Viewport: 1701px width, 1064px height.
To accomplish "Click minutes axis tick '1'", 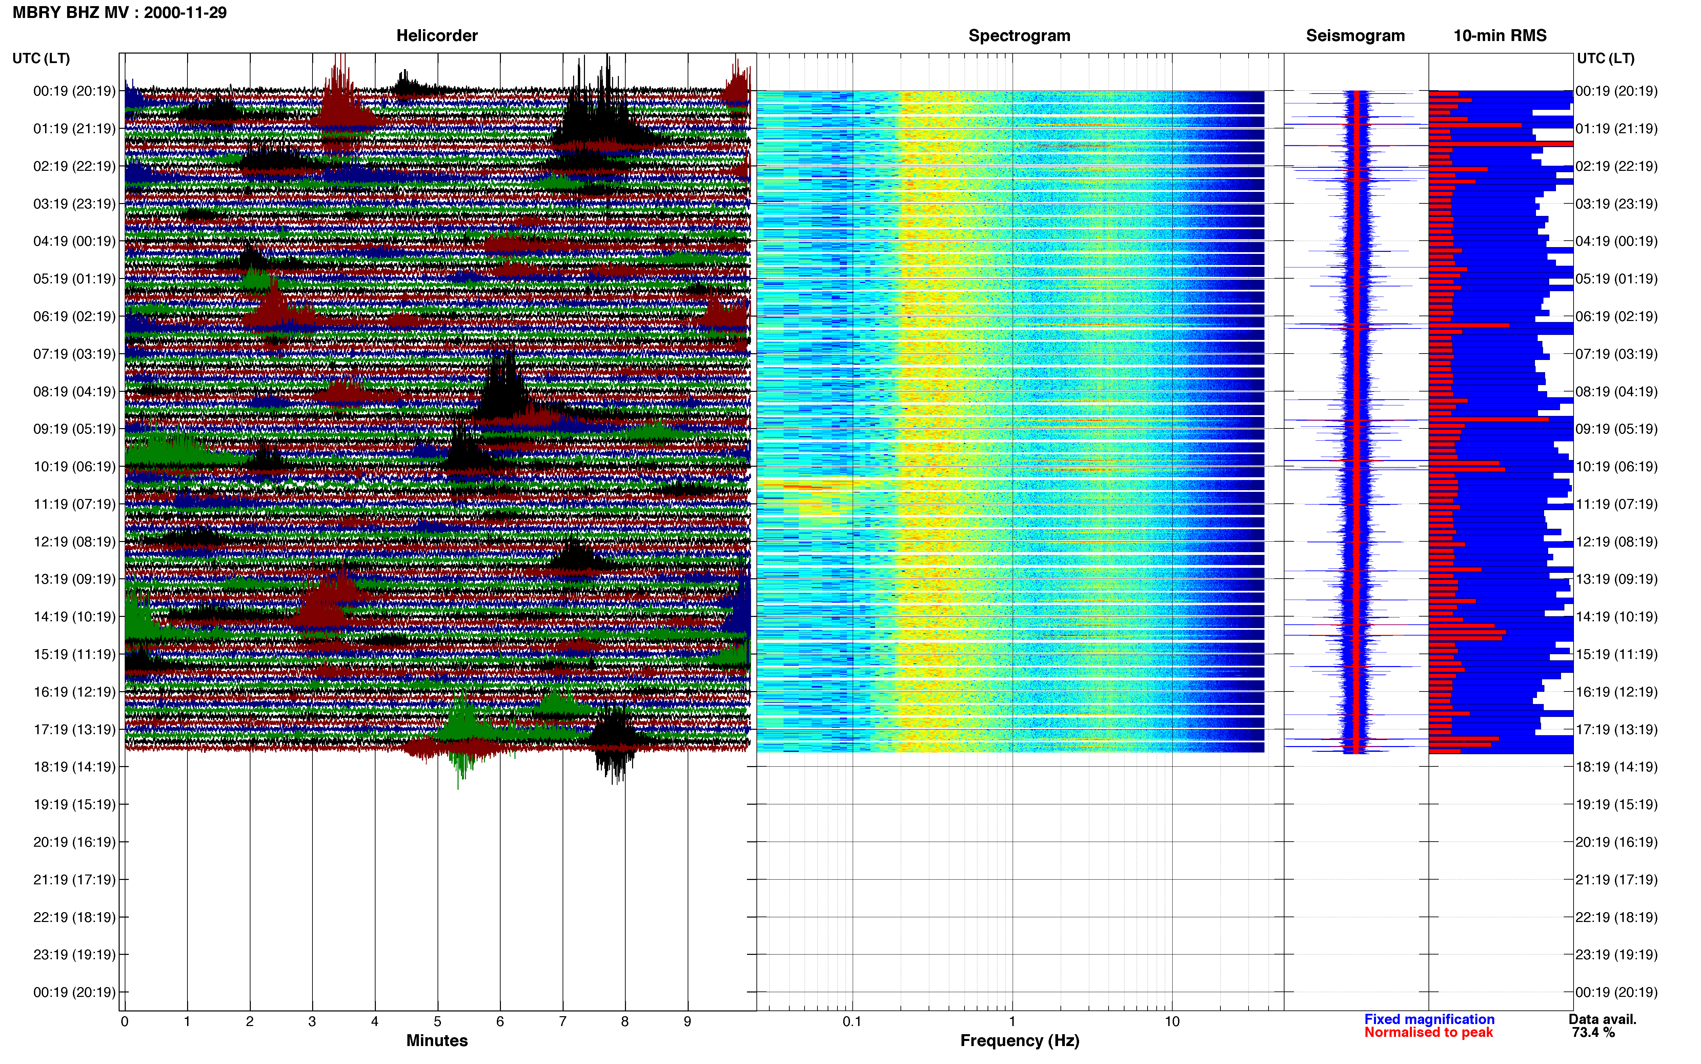I will click(x=187, y=1021).
